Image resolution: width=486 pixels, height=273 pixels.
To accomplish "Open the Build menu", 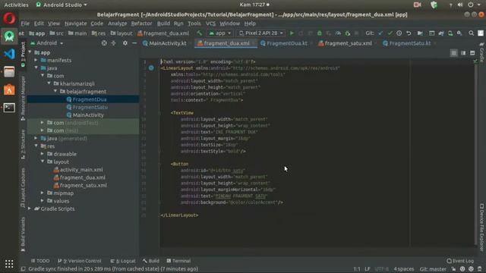I will click(x=163, y=24).
